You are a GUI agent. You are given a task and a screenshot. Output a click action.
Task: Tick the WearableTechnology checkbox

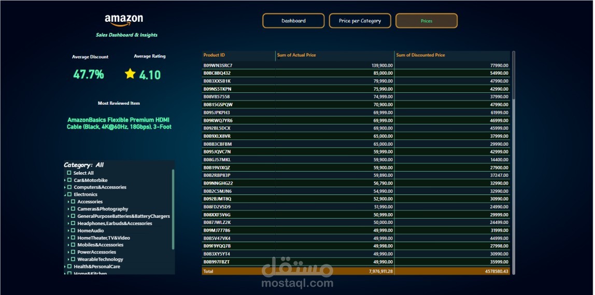(x=73, y=259)
